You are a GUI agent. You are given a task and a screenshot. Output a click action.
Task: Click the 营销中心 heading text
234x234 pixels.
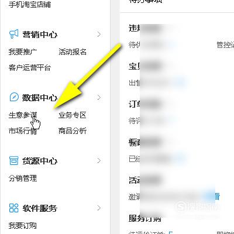[x=40, y=35]
